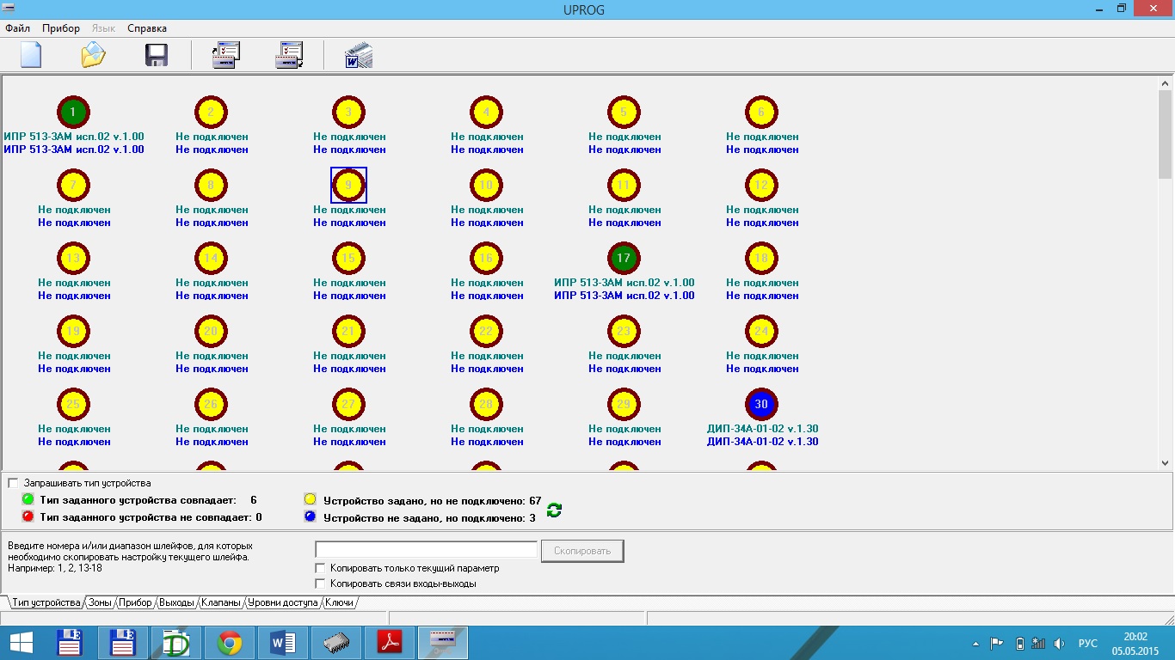Open the "Прибор" menu
This screenshot has width=1175, height=660.
[60, 28]
